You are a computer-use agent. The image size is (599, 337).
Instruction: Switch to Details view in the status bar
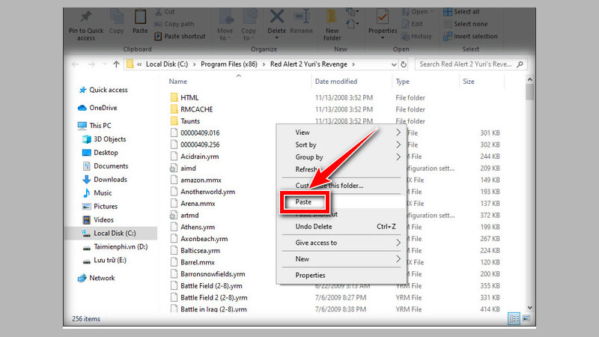pos(514,318)
